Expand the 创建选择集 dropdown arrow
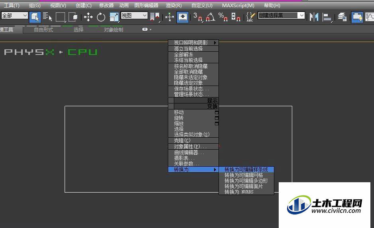This screenshot has height=228, width=374. click(x=301, y=16)
